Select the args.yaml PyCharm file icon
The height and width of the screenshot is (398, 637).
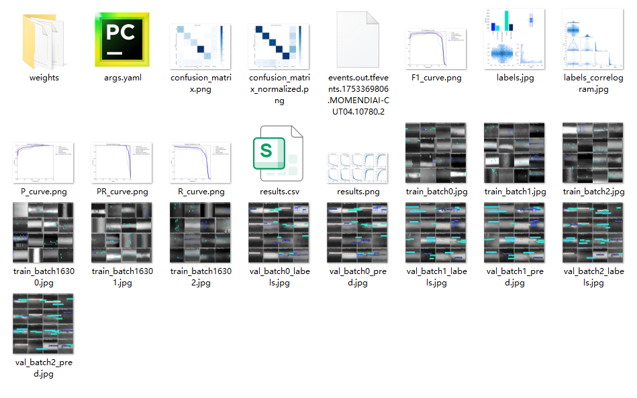[x=122, y=40]
